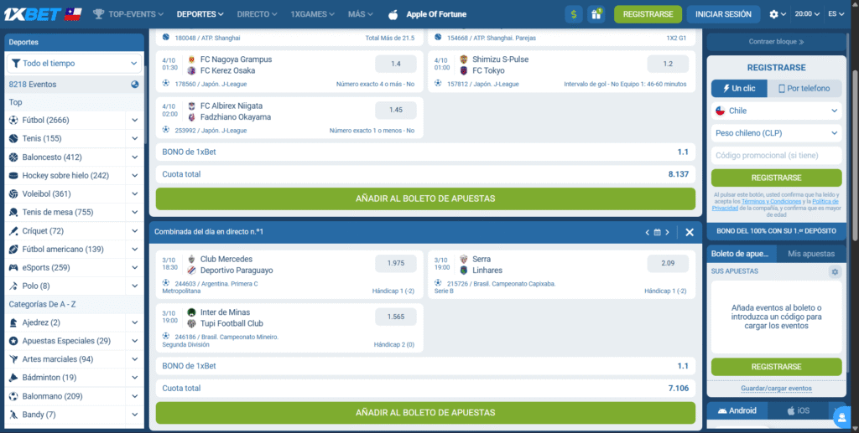Click the Polo stick icon
Screen dimensions: 859x433
tap(13, 286)
